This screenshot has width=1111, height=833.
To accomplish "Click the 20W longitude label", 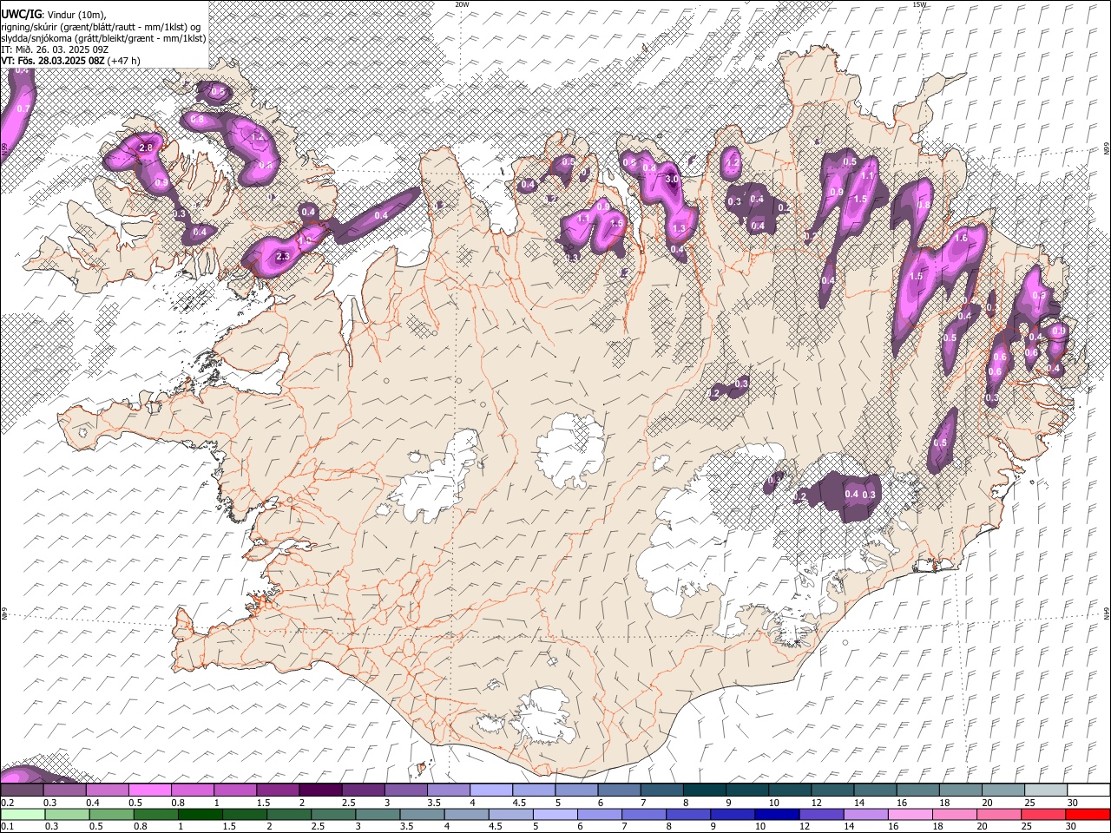I will (462, 4).
